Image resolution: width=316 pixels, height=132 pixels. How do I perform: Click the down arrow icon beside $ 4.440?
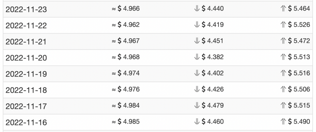click(x=197, y=9)
